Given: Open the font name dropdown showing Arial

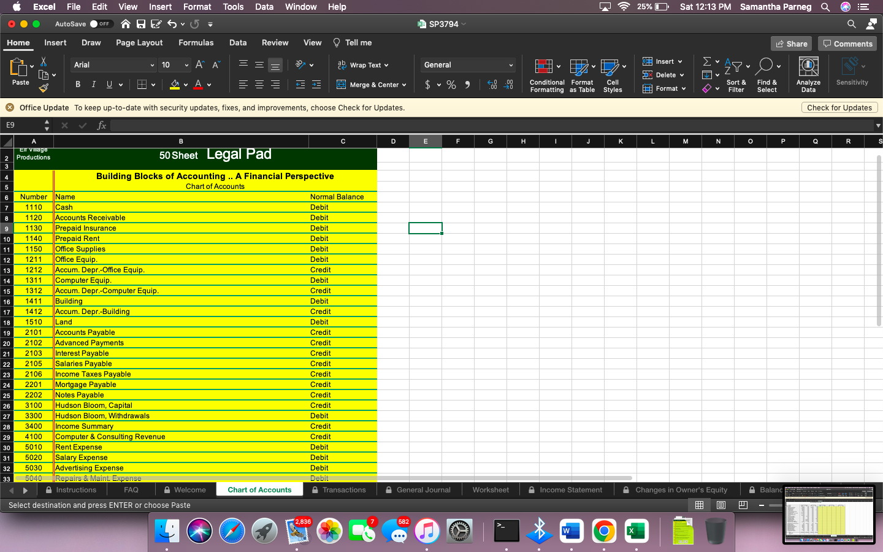Looking at the screenshot, I should (114, 64).
